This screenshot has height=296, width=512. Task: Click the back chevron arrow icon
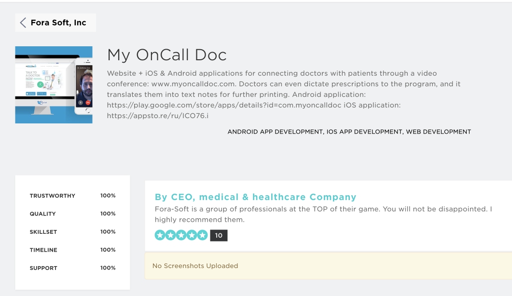23,23
